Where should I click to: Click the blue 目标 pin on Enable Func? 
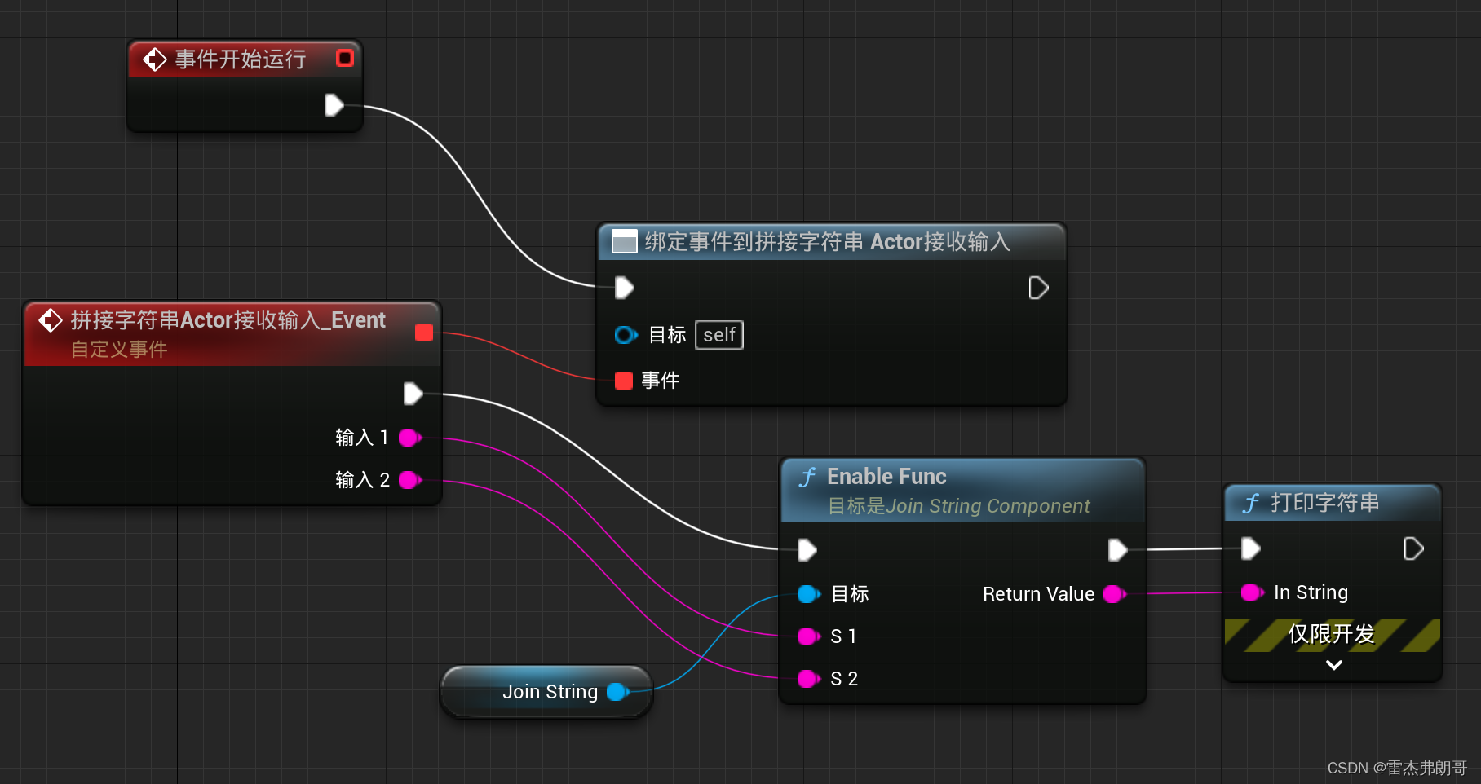click(x=808, y=594)
